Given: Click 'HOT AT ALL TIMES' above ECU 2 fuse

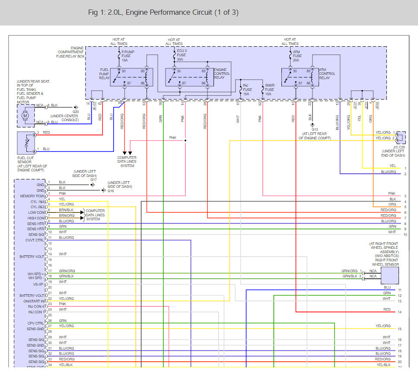Looking at the screenshot, I should pos(174,42).
